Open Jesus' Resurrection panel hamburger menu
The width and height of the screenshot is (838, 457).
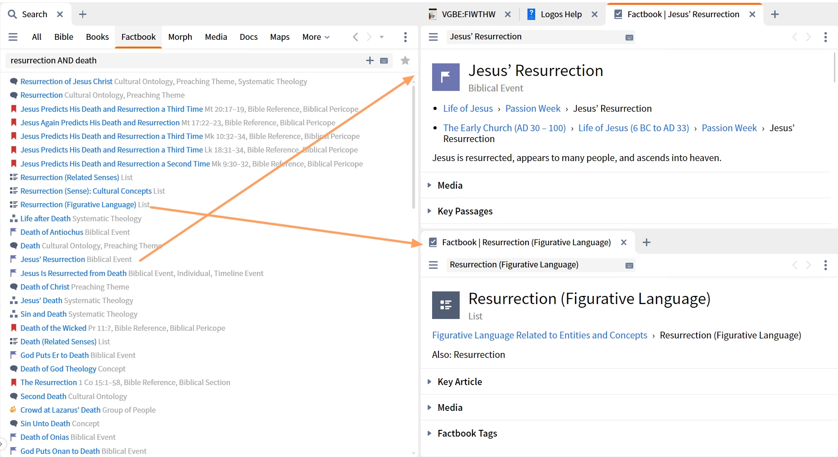tap(433, 37)
